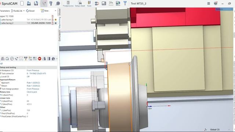
Task: Click the Return rule value
Action: pyautogui.click(x=33, y=86)
